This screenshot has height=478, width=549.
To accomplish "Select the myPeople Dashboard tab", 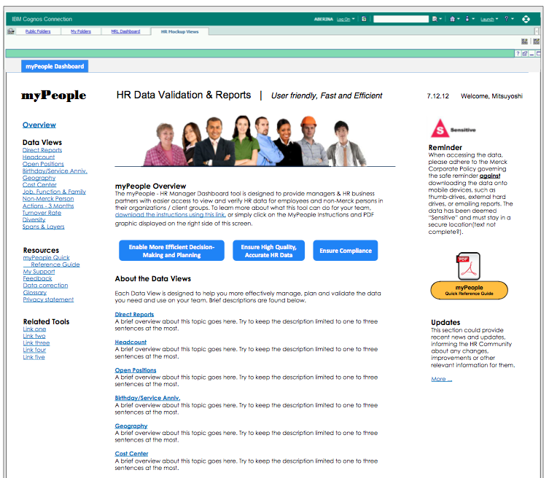I will 55,66.
